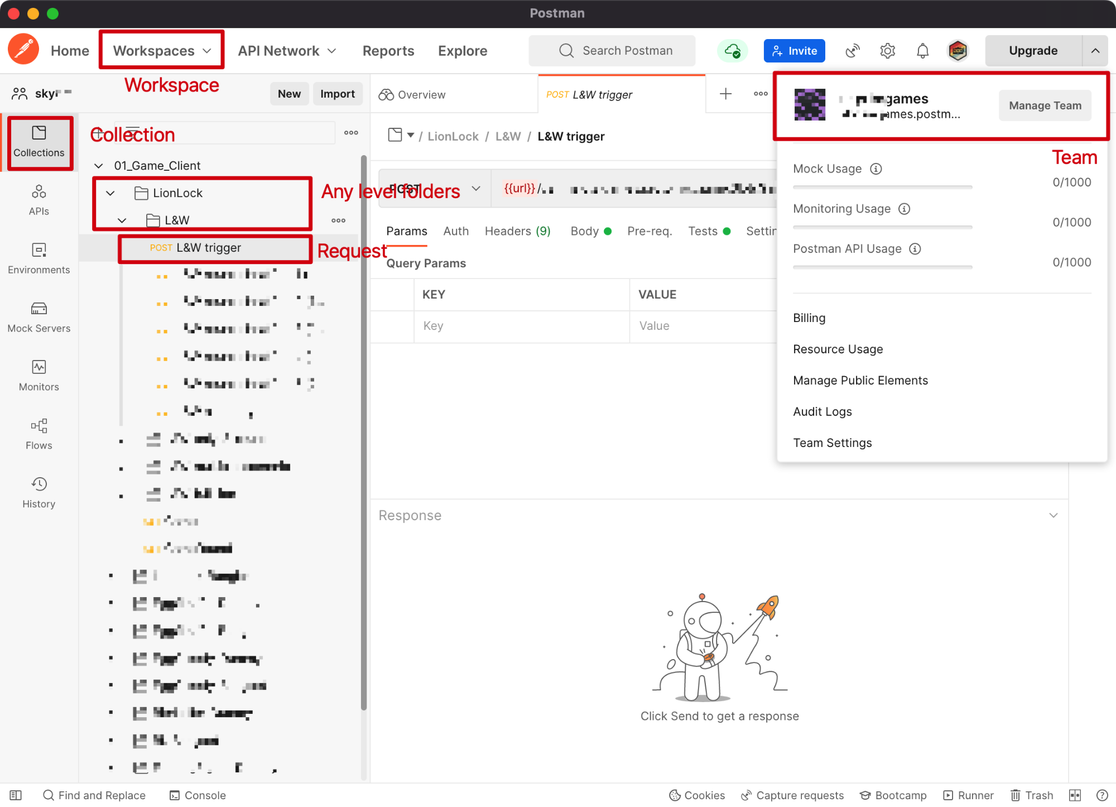The image size is (1116, 807).
Task: Toggle sidebar with bottom-left panel icon
Action: pos(16,795)
